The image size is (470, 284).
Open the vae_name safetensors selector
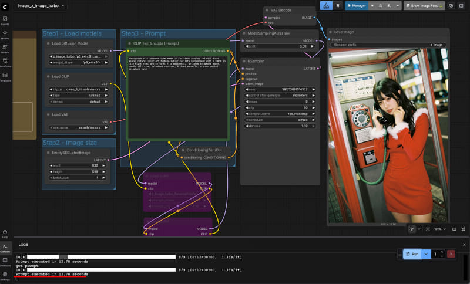(x=79, y=127)
